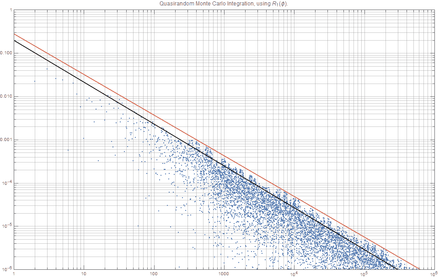This screenshot has width=439, height=278.
Task: Click the y-axis tick label 10⁻⁴
Action: pos(8,183)
